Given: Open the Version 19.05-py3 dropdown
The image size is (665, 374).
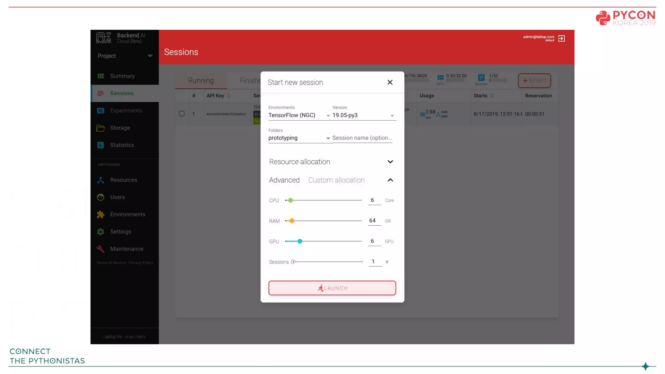Looking at the screenshot, I should point(363,115).
